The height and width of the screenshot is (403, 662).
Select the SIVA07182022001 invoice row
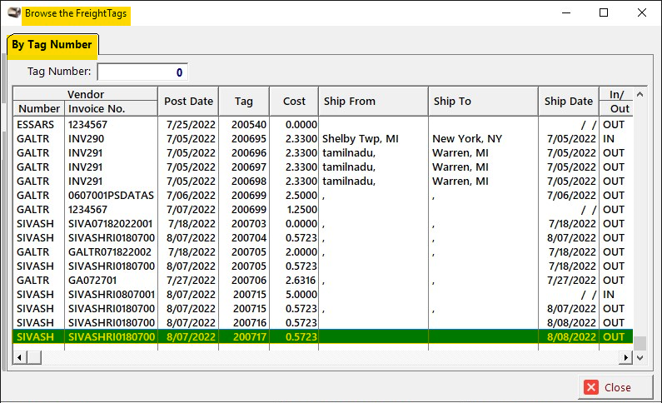pyautogui.click(x=323, y=224)
